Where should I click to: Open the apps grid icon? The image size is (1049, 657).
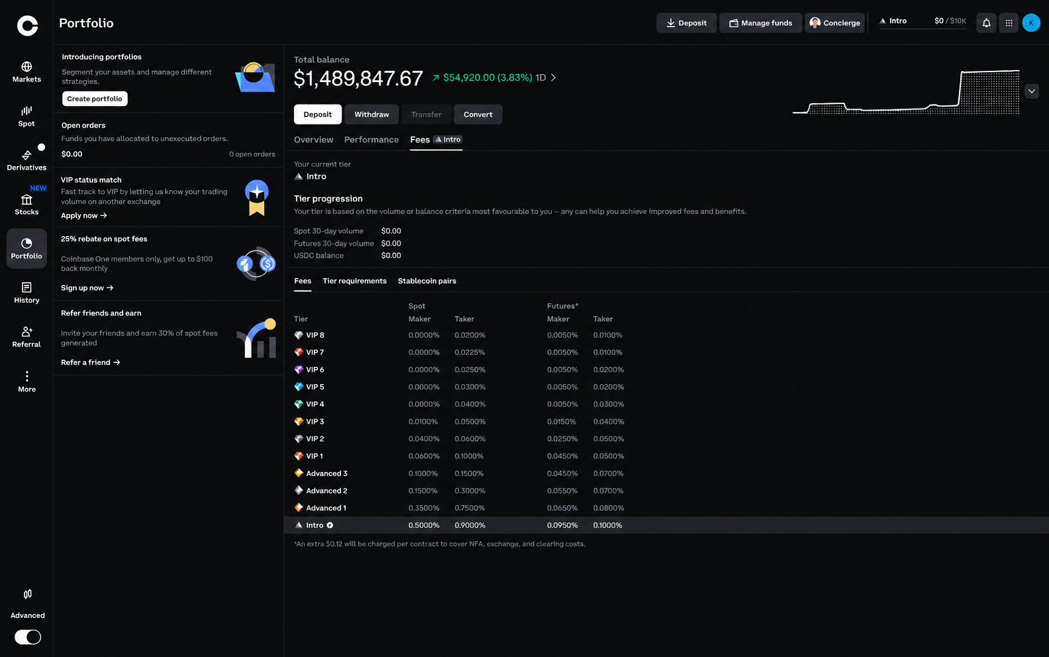coord(1009,23)
